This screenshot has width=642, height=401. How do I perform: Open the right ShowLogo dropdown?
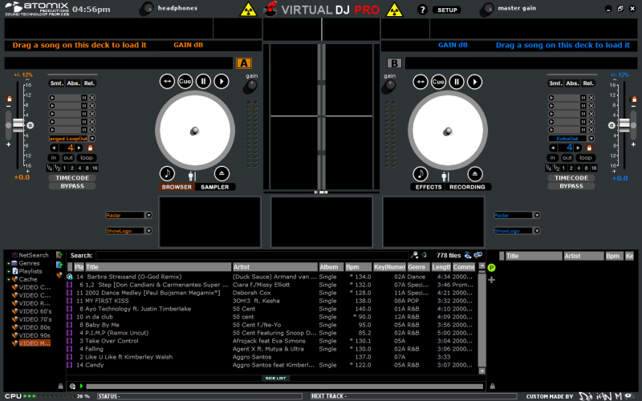click(537, 231)
